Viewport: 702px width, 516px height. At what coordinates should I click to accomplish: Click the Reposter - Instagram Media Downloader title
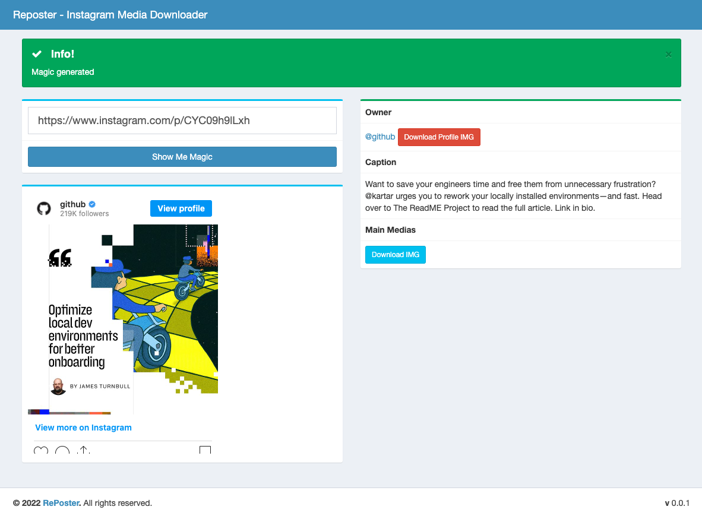point(110,15)
